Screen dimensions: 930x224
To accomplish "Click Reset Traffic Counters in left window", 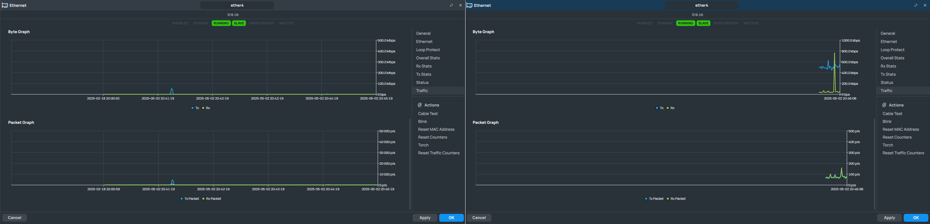I will (439, 153).
